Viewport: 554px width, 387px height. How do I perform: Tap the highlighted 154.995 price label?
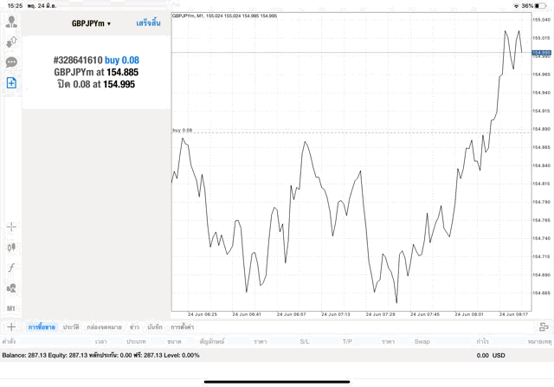[x=541, y=53]
